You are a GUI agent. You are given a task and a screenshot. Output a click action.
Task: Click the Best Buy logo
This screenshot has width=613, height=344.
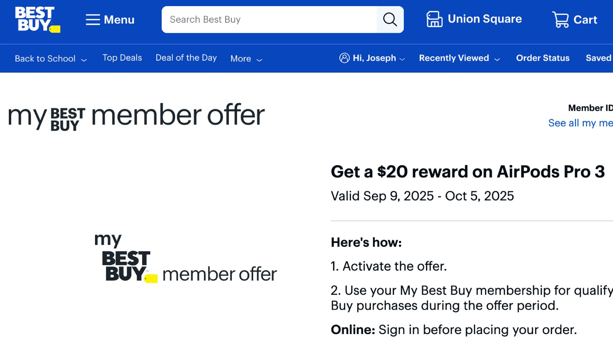tap(38, 19)
